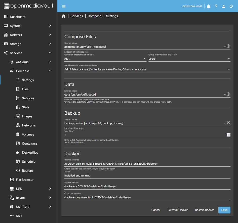Click the power icon in header
The image size is (238, 223).
(x=231, y=6)
